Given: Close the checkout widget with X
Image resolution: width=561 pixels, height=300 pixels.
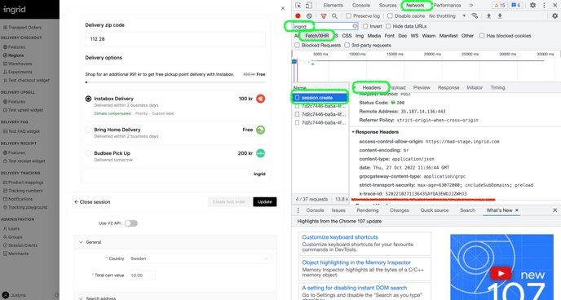Looking at the screenshot, I should (x=283, y=8).
